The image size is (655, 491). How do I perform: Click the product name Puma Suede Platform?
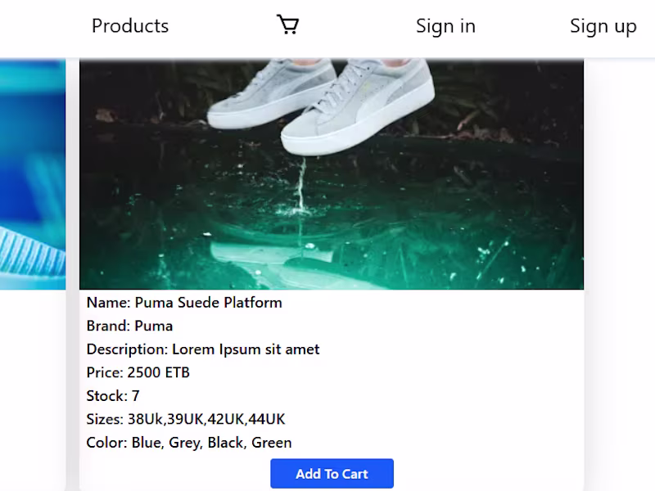[208, 303]
